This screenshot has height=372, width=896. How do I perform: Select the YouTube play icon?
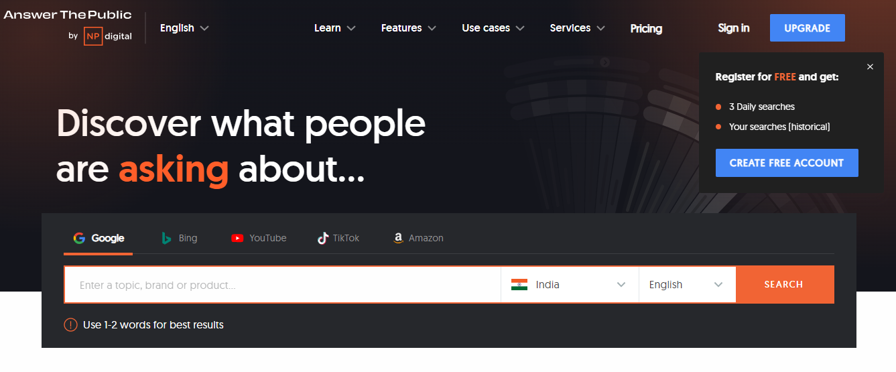click(237, 238)
